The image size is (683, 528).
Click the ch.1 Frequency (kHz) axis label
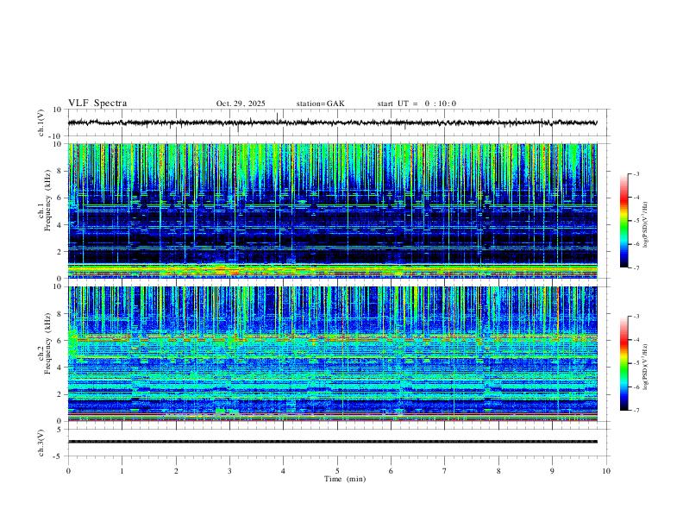tap(44, 200)
